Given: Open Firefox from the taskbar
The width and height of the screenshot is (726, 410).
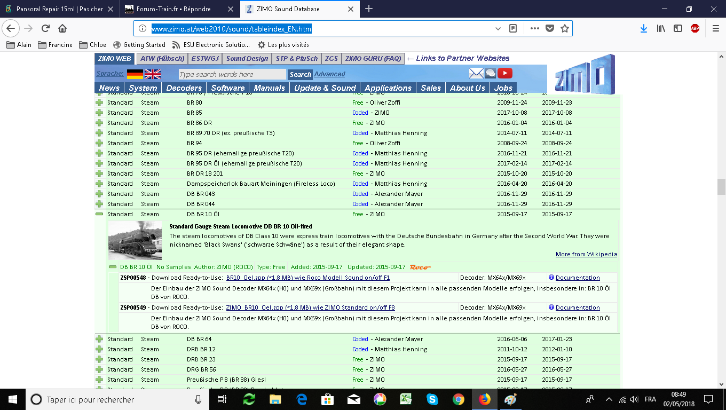Looking at the screenshot, I should (485, 399).
